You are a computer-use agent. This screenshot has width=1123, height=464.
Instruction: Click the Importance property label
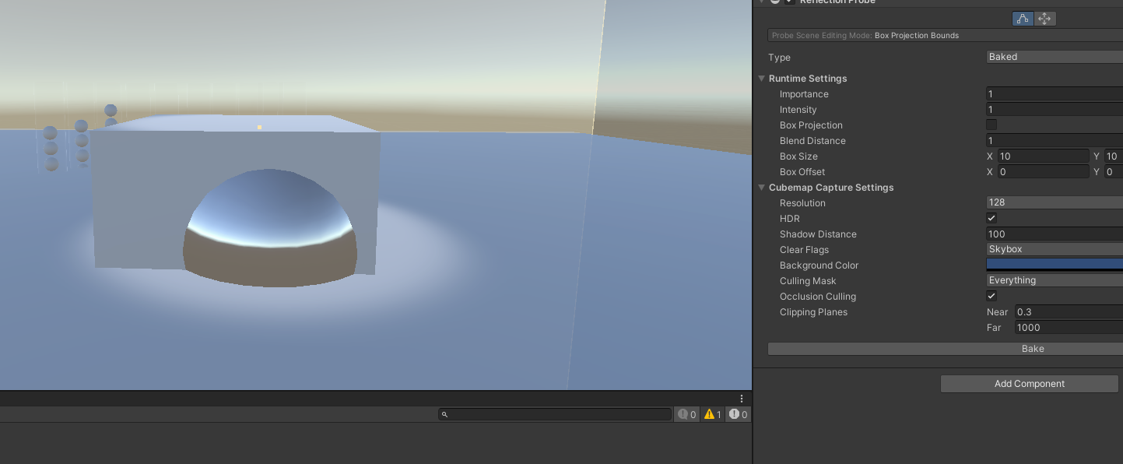point(804,94)
